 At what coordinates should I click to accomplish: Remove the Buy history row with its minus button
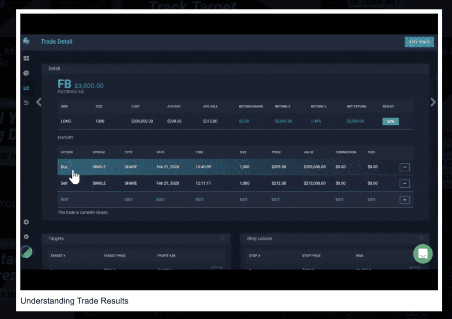click(x=404, y=167)
